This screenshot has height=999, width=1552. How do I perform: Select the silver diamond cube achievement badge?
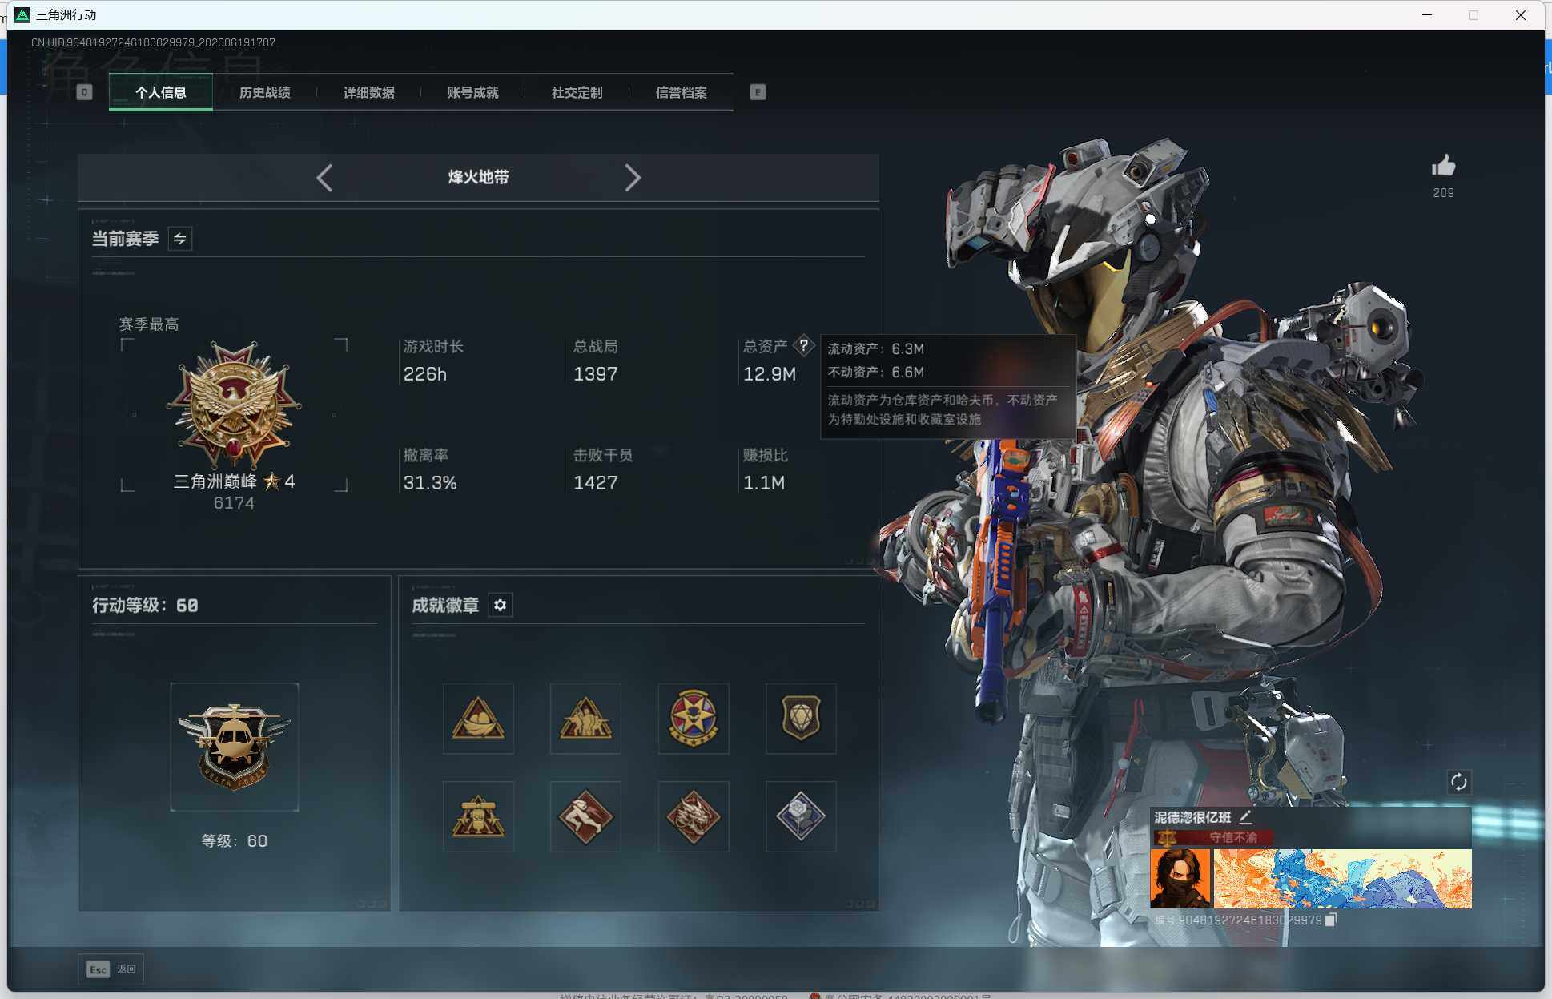point(801,816)
